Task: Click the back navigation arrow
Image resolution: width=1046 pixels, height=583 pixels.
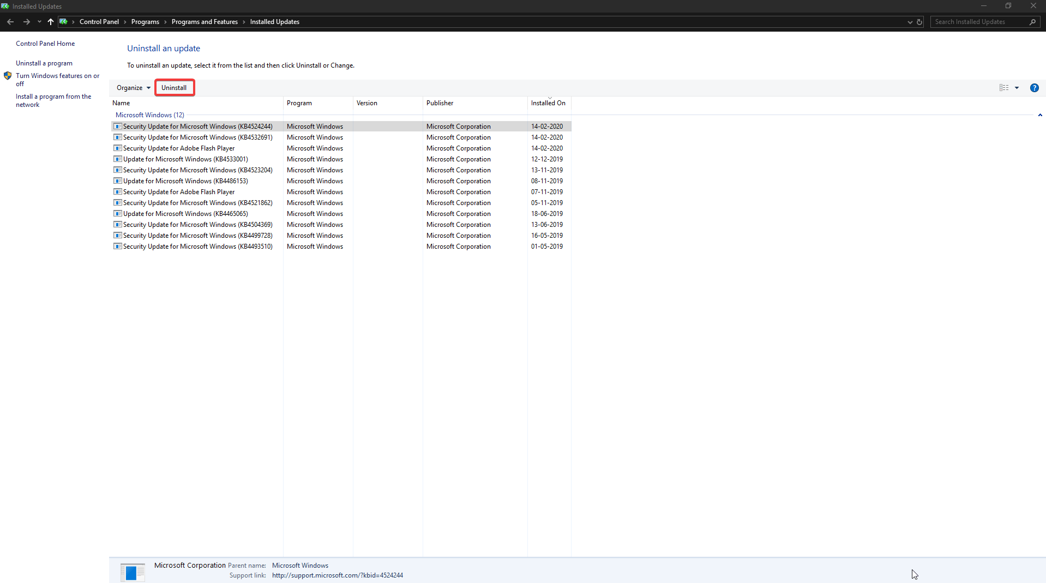Action: (10, 22)
